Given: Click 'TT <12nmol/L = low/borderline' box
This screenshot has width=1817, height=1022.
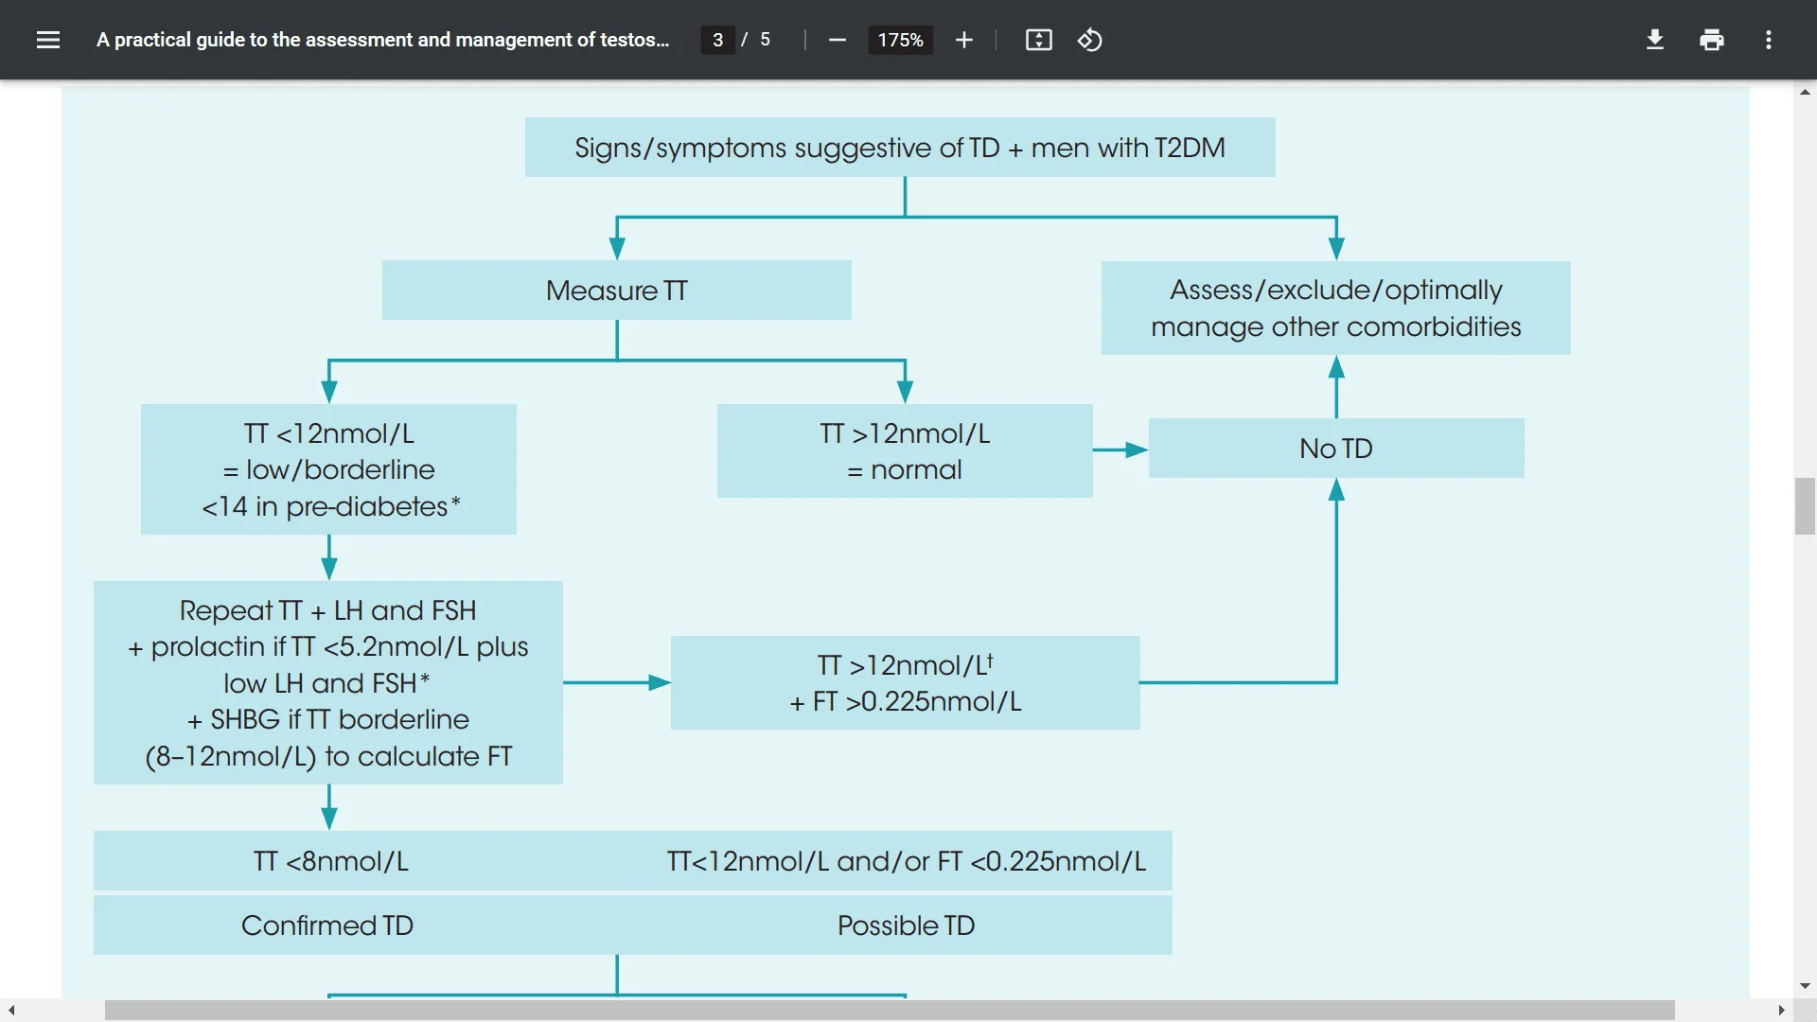Looking at the screenshot, I should click(328, 469).
